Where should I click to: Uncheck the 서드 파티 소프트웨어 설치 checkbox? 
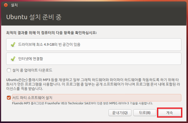[x=9, y=98]
